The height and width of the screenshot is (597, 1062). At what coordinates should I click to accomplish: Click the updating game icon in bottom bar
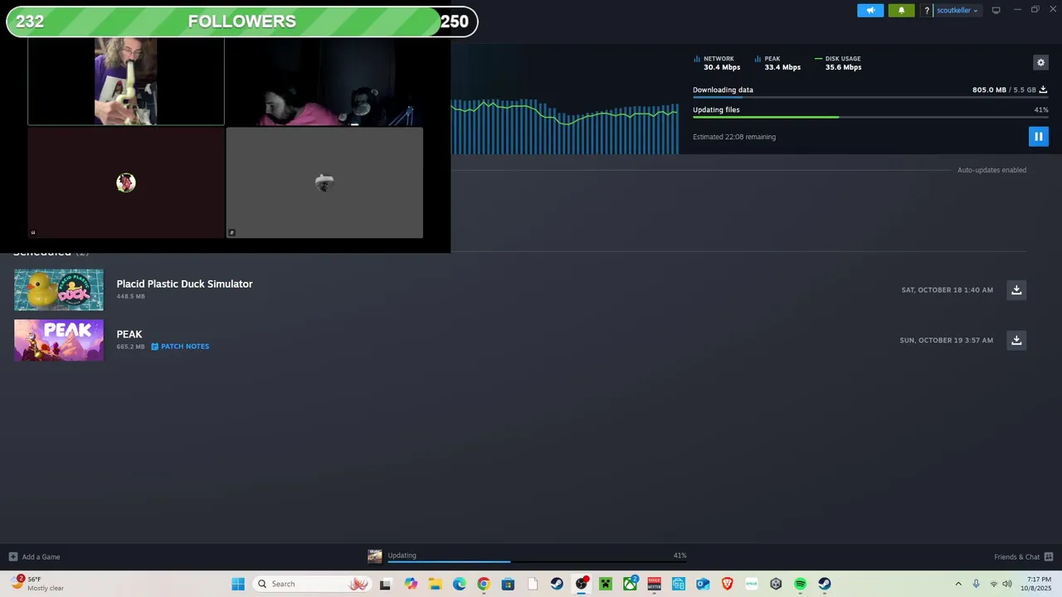coord(375,556)
